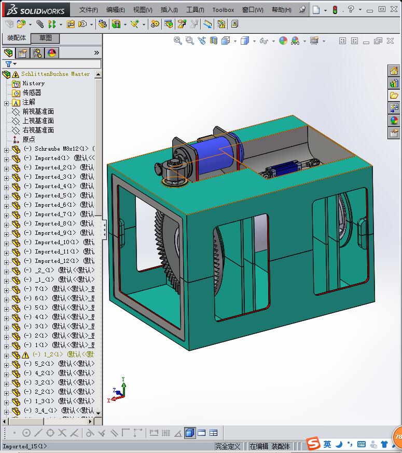
Task: Switch to the 装配体 tab
Action: click(x=17, y=38)
